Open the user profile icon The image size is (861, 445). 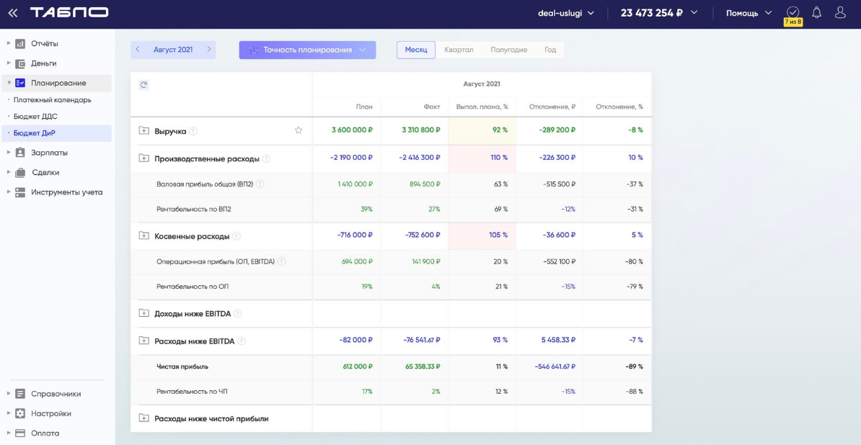[x=840, y=12]
